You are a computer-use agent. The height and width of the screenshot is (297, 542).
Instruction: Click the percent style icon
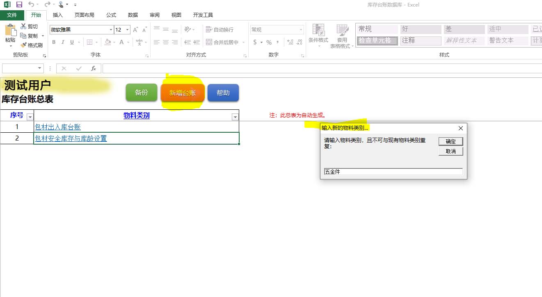click(269, 42)
